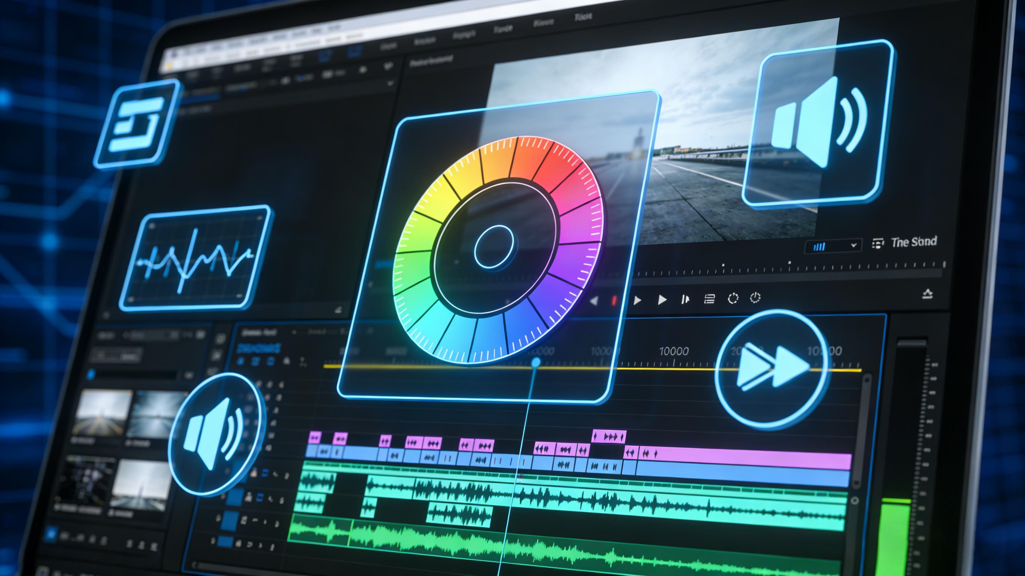
Task: Click the round speaker icon over timeline
Action: pos(216,433)
